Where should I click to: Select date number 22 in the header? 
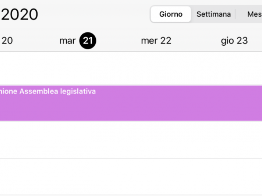pos(165,41)
